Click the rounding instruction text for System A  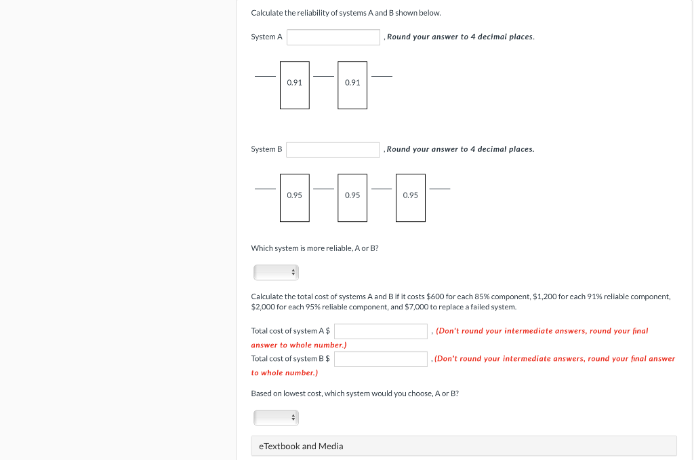tap(459, 37)
